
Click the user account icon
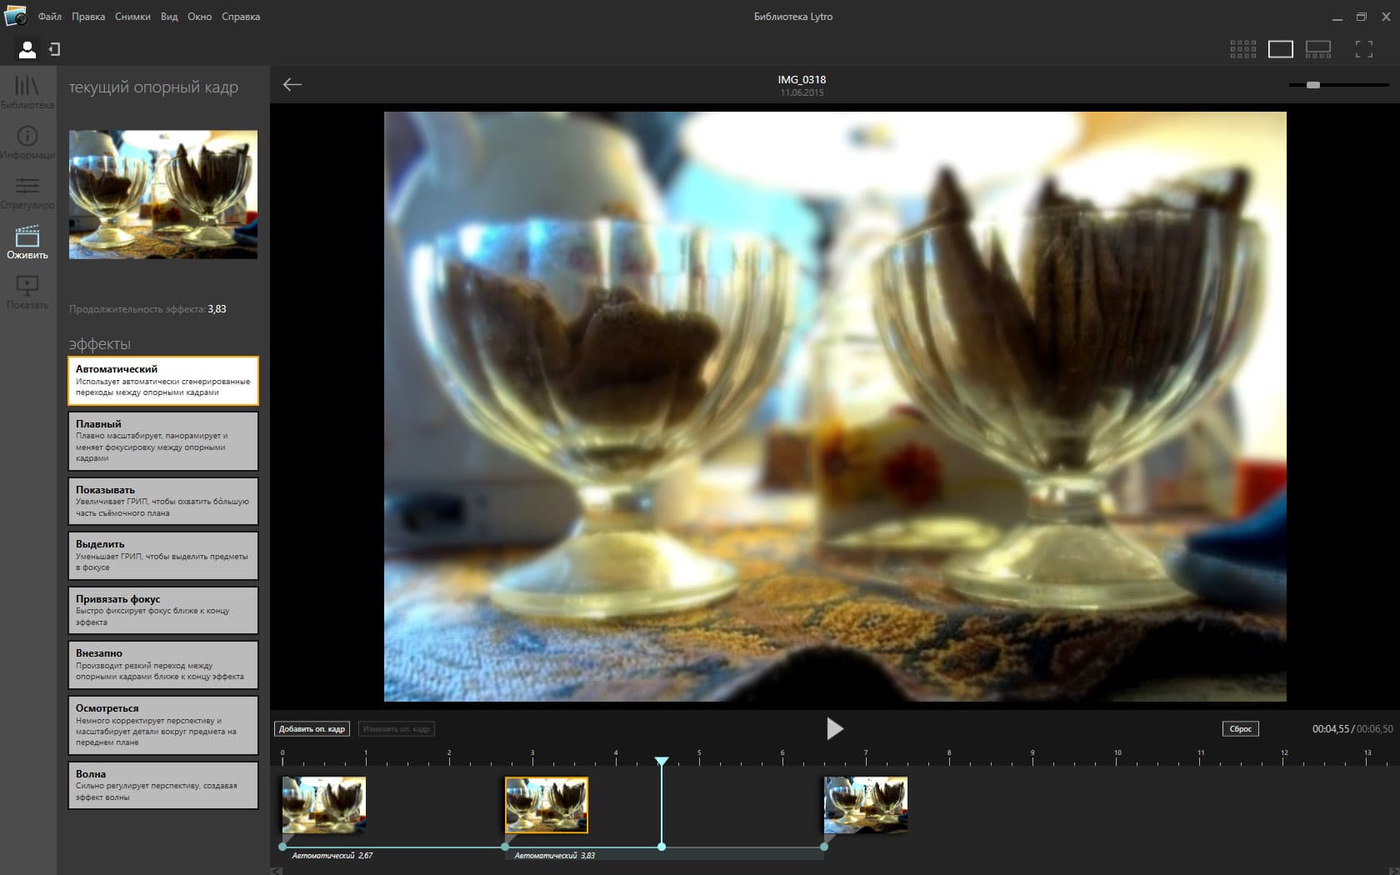[x=27, y=50]
